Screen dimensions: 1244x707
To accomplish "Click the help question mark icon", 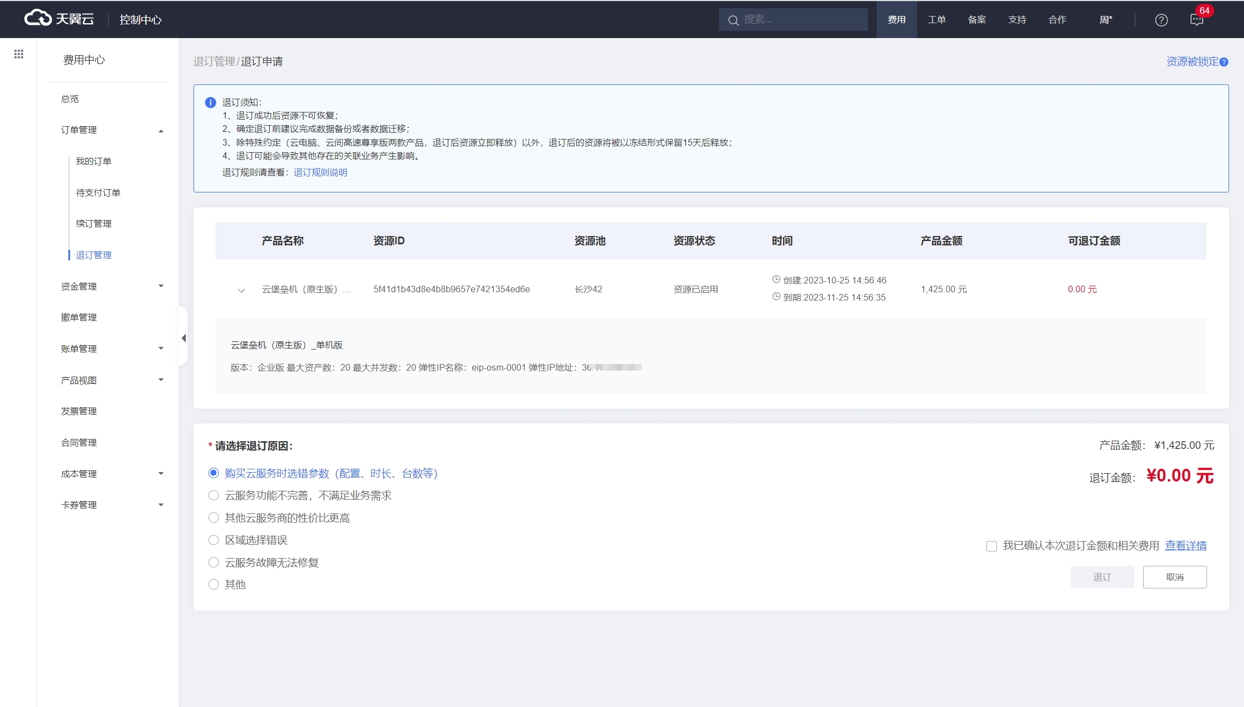I will click(x=1161, y=20).
